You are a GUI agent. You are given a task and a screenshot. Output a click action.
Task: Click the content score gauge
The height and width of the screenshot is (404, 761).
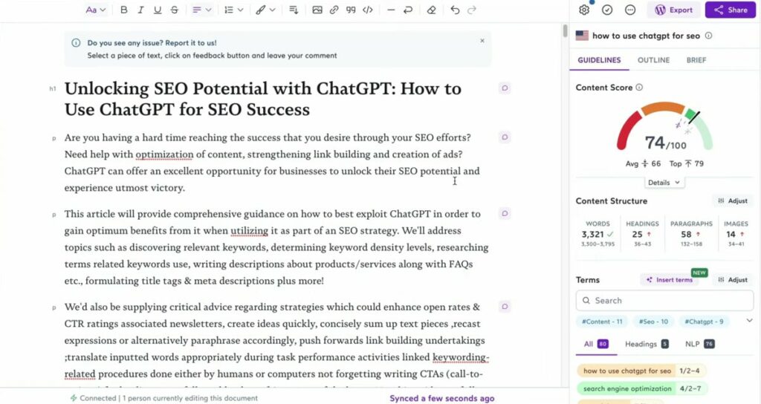coord(664,126)
